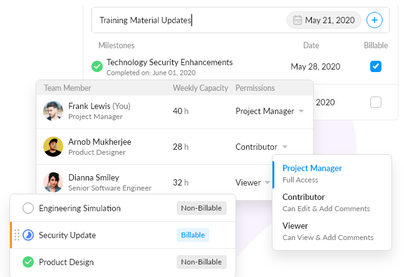Viewport: 404px width, 277px height.
Task: Check the unchecked billable checkbox
Action: tap(376, 102)
